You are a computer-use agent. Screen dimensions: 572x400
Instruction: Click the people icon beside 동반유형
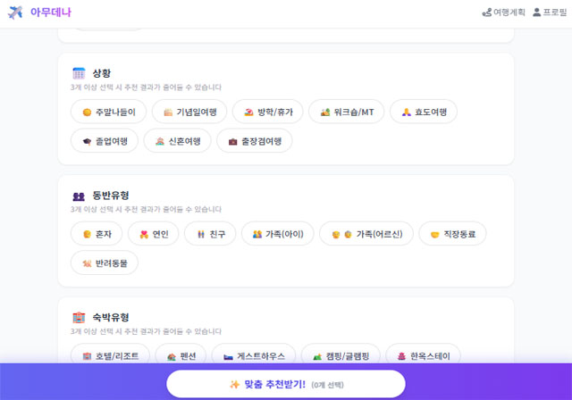click(x=79, y=196)
